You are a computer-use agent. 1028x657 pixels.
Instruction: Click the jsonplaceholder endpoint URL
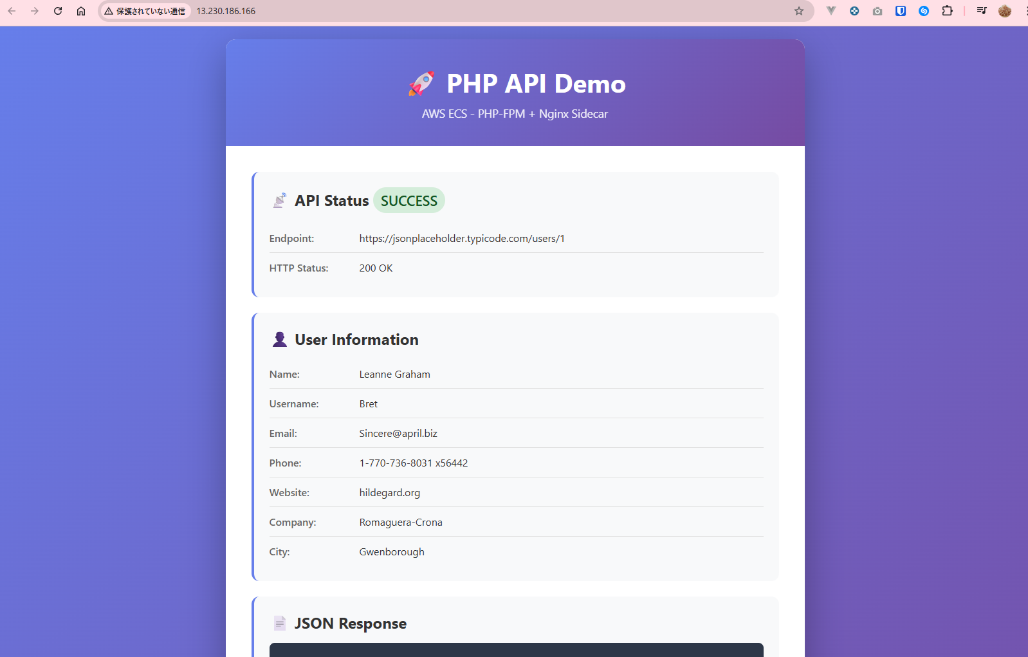click(462, 239)
